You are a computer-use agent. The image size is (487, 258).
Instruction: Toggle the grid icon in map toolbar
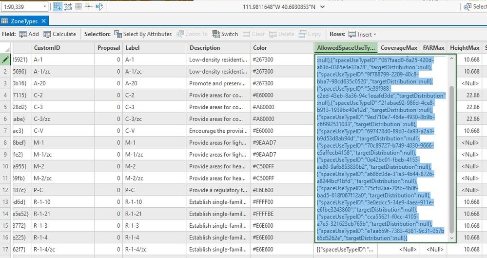pos(78,6)
